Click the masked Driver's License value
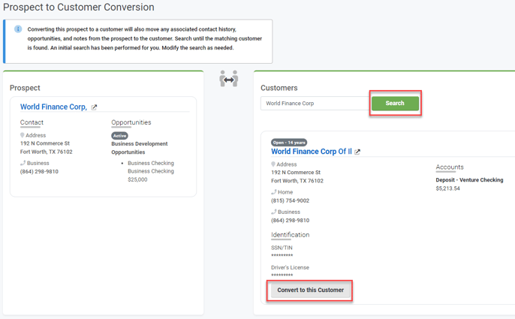This screenshot has width=515, height=319. 282,275
